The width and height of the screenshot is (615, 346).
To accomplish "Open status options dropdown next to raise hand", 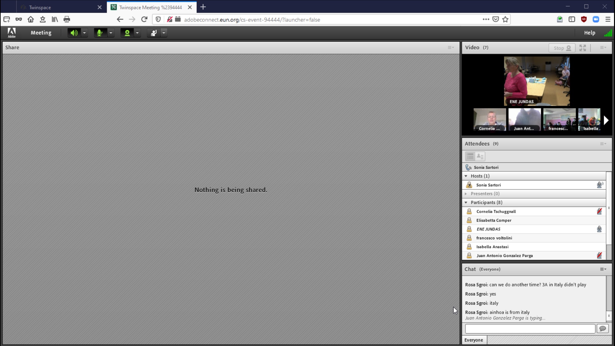I will click(164, 33).
